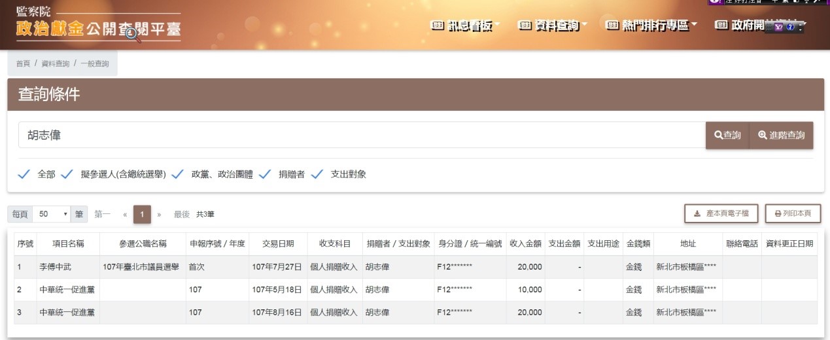Go to 第一 first page
This screenshot has height=340, width=830.
102,214
